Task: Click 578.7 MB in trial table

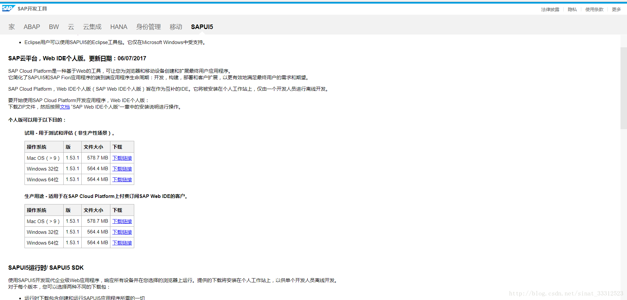Action: click(x=97, y=158)
